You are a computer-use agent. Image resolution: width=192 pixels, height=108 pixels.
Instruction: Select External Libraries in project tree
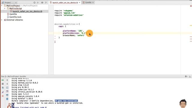pos(15,20)
